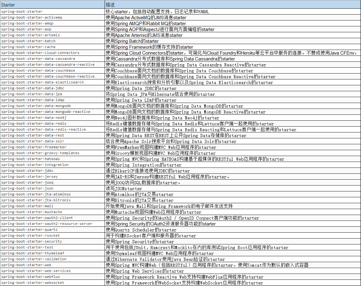The height and width of the screenshot is (286, 361).
Task: Select the spring-boot-starter-data-couchbase-reactive cell
Action: pyautogui.click(x=52, y=76)
